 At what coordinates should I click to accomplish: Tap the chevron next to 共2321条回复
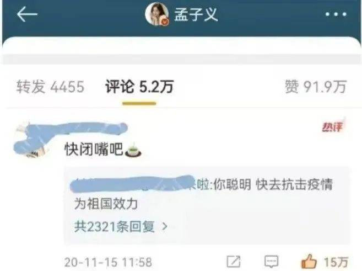(x=165, y=227)
